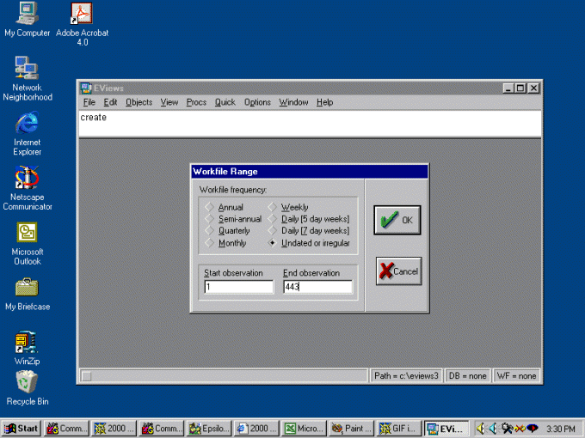Open the Windows Start menu

(x=22, y=428)
